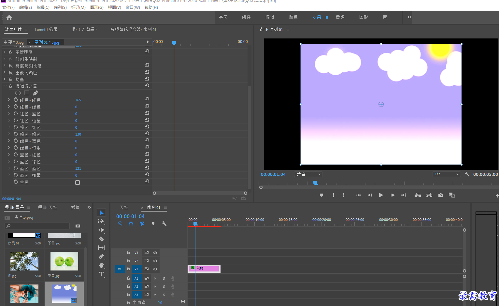Open the 适合 zoom level dropdown
The width and height of the screenshot is (499, 306).
pyautogui.click(x=308, y=174)
